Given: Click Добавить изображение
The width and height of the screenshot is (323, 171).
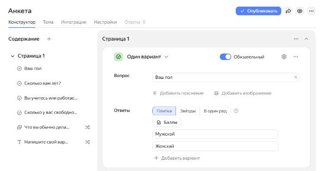Looking at the screenshot, I should (243, 93).
